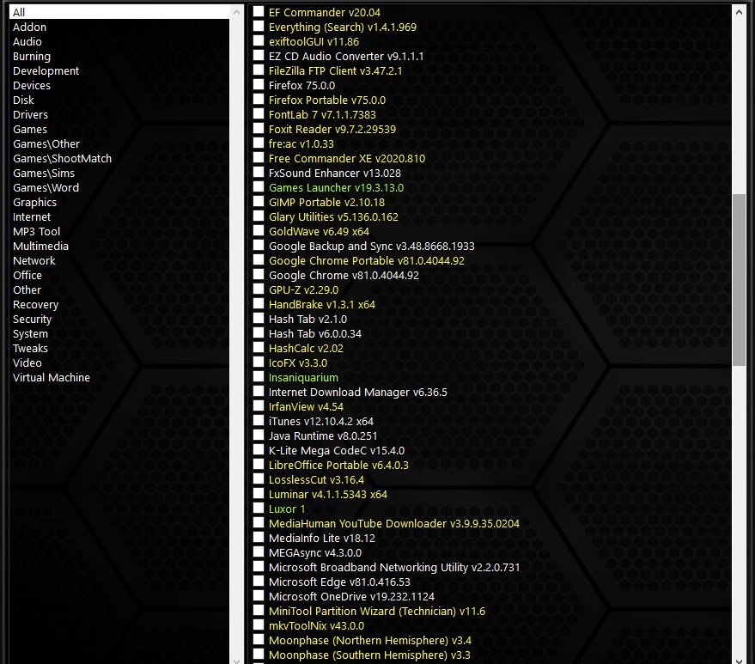Select the Disk category
The width and height of the screenshot is (755, 664).
[23, 100]
